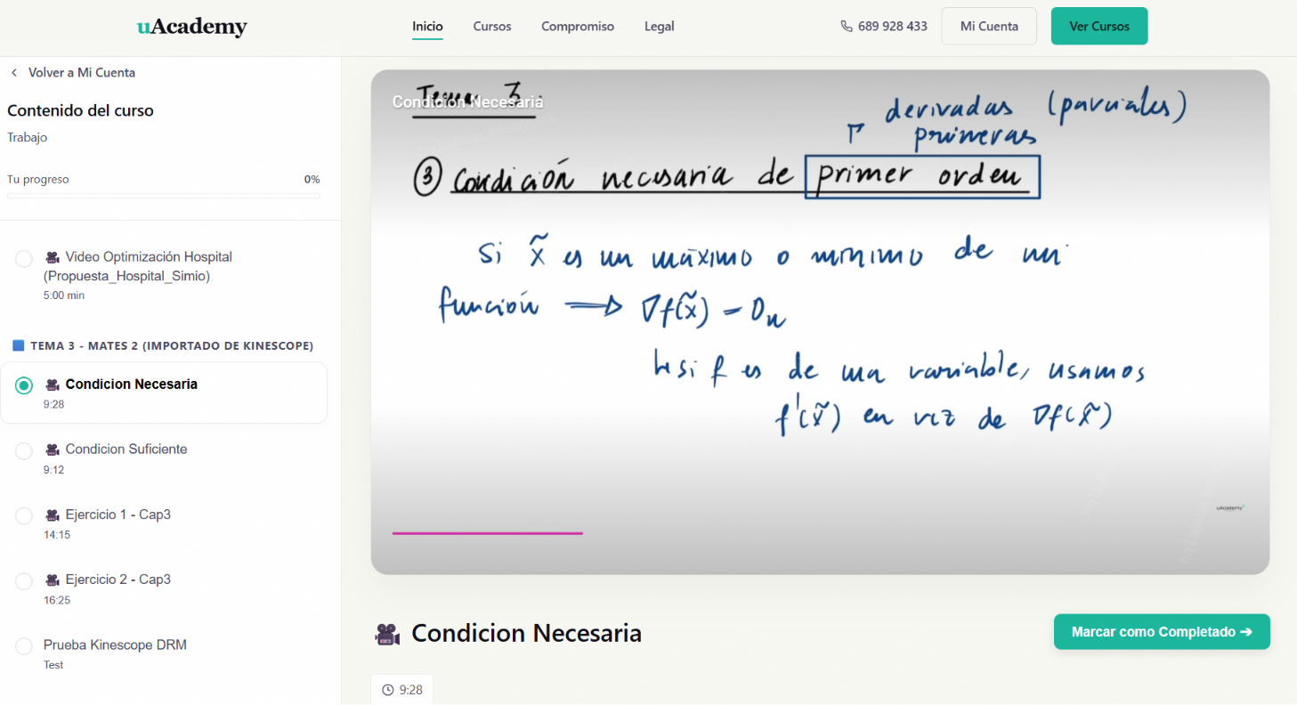
Task: Click the camera icon beside Condicion Suficiente
Action: click(x=53, y=450)
